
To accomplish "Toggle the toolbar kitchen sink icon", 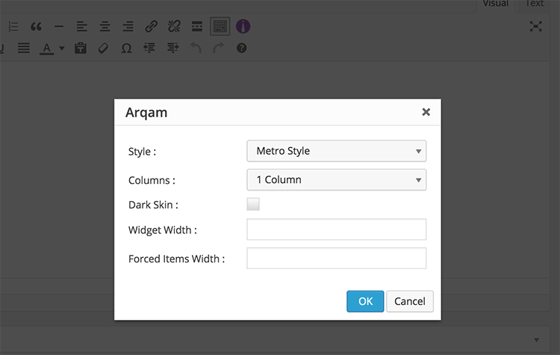I will pyautogui.click(x=220, y=26).
